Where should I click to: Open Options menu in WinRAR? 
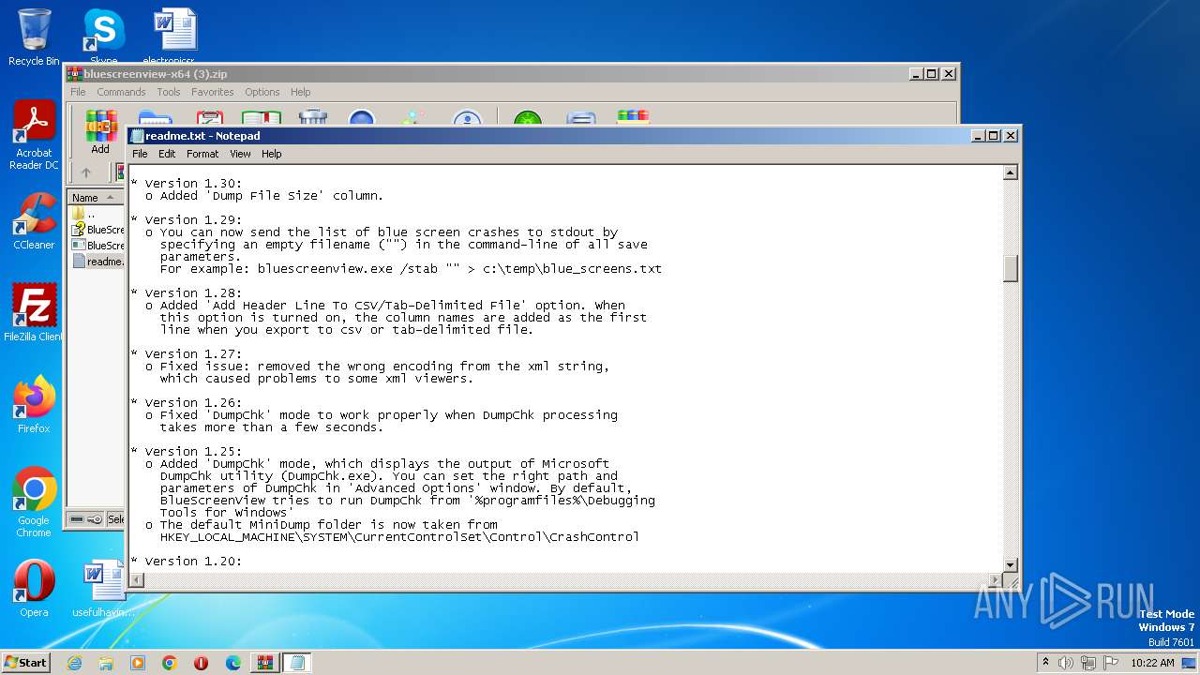tap(262, 92)
